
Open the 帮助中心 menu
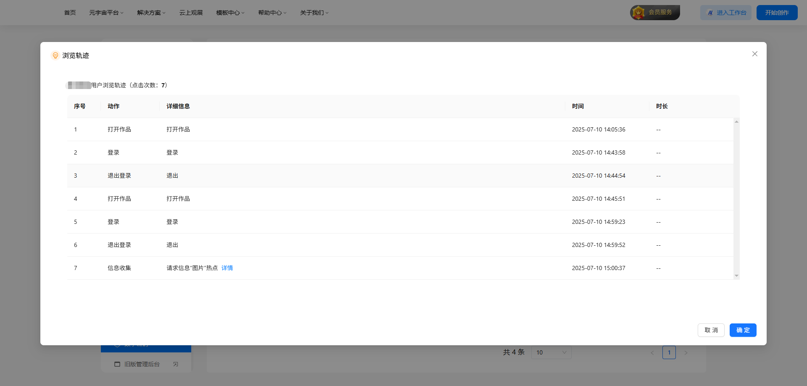(272, 13)
